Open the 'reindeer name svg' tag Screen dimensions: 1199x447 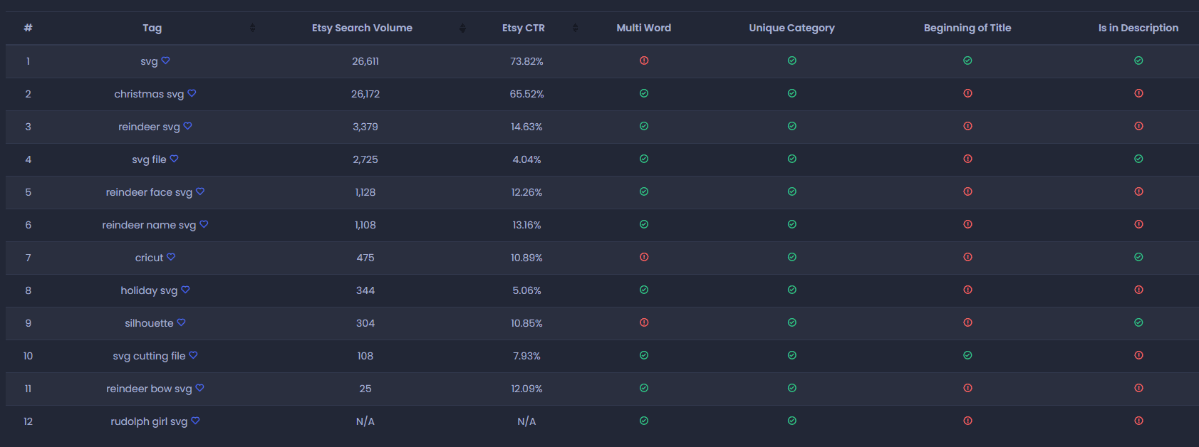(x=149, y=225)
